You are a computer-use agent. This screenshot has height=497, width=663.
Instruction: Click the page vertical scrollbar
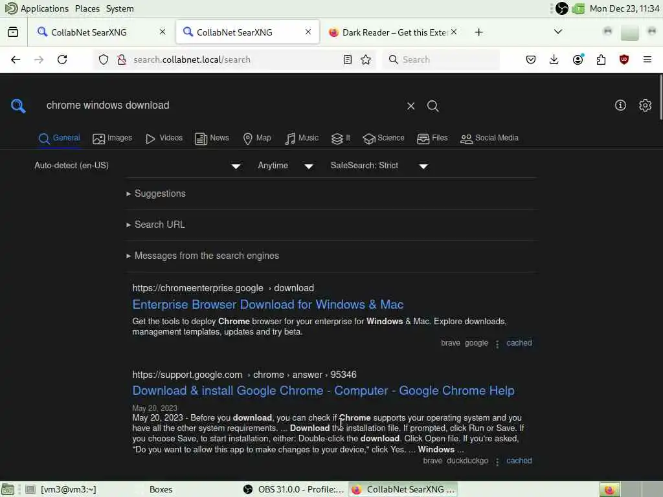click(x=660, y=97)
